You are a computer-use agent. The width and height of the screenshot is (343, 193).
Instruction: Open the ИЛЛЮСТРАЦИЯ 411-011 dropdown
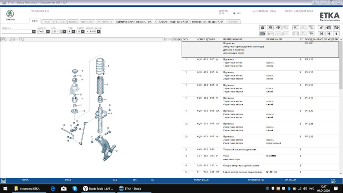[x=99, y=32]
